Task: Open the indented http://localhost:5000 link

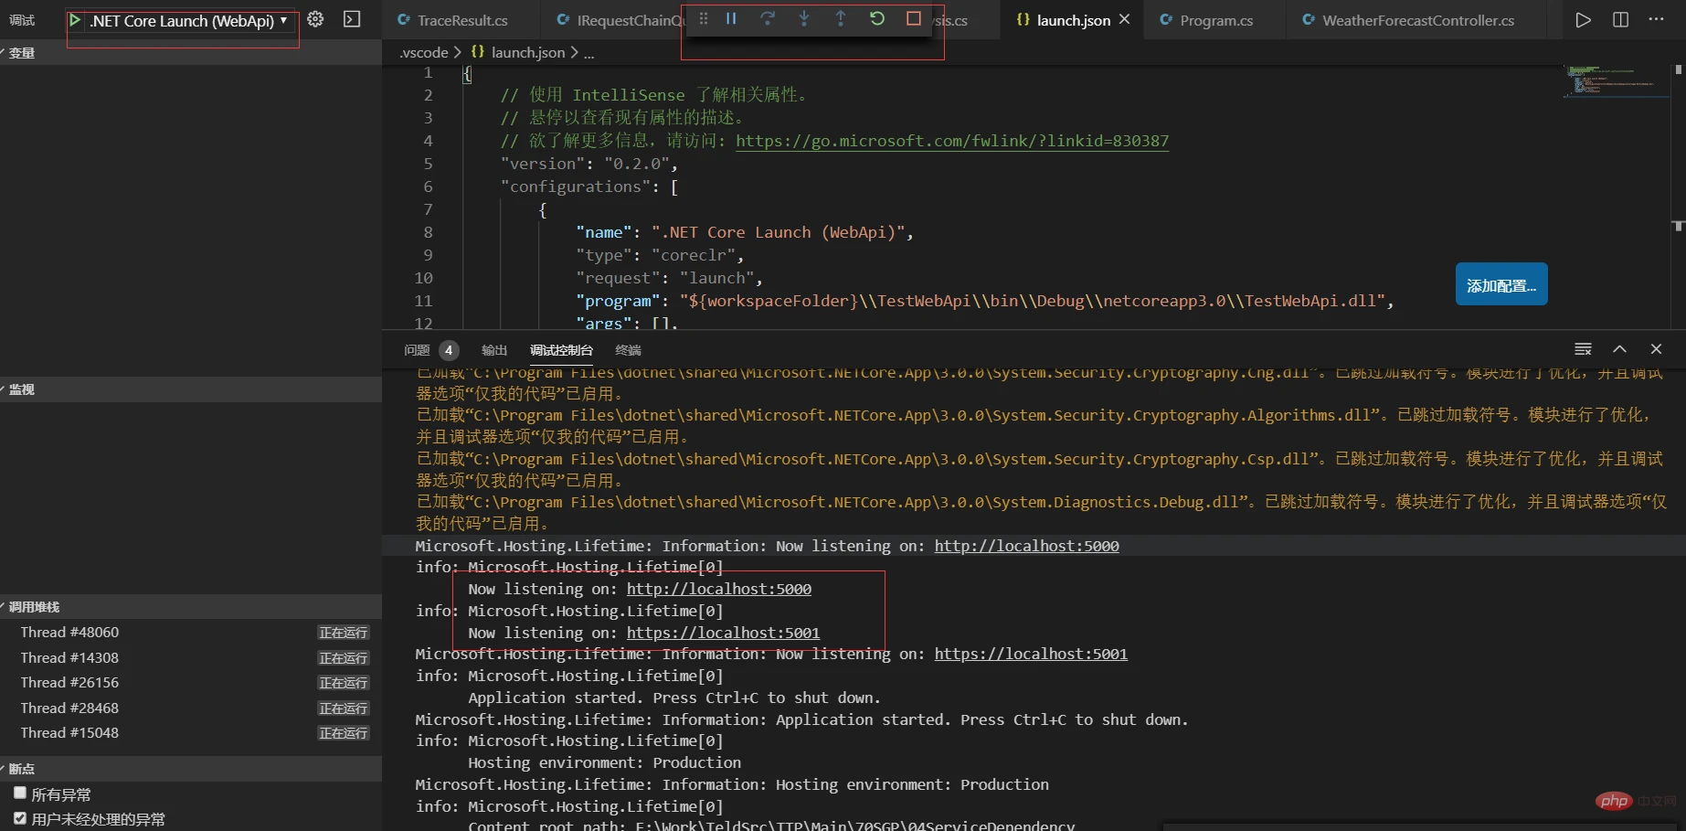Action: pyautogui.click(x=719, y=589)
